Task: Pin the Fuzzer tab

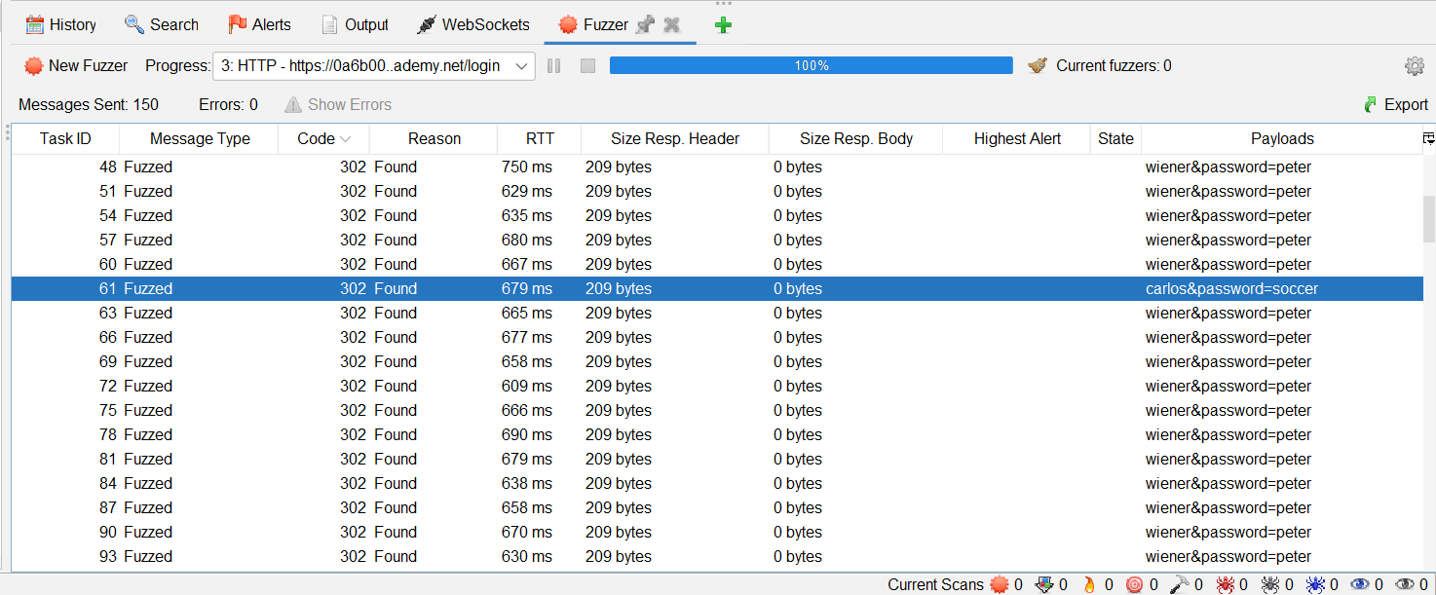Action: [x=645, y=25]
